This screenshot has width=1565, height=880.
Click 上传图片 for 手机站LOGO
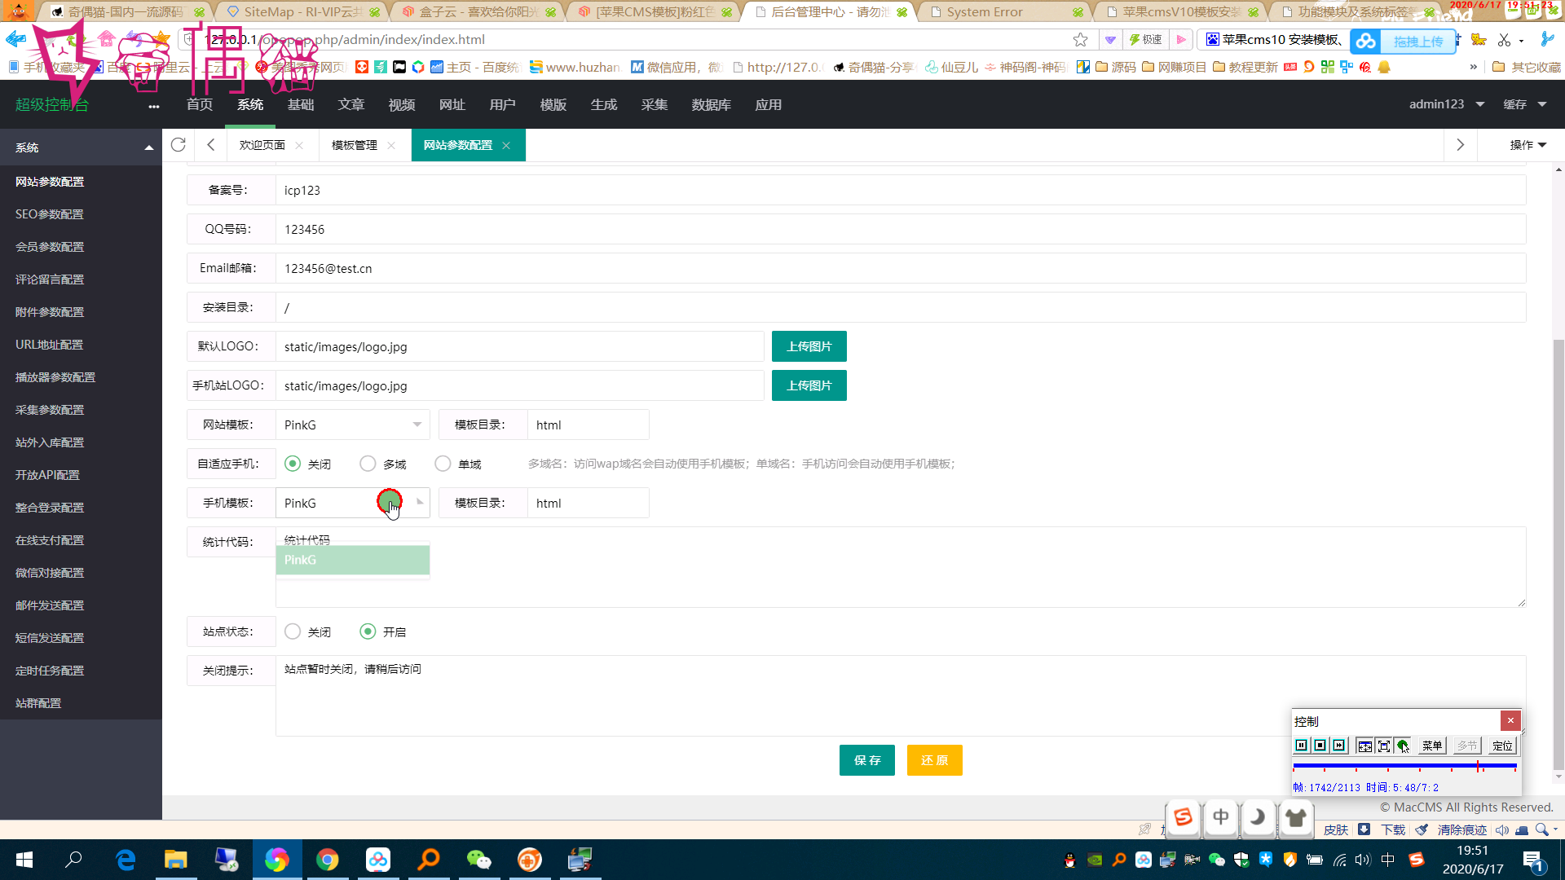(x=809, y=385)
